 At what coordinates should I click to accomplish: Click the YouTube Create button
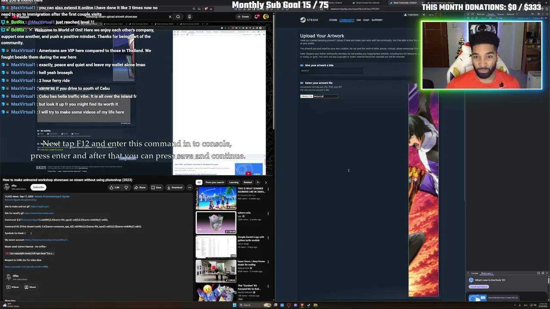click(x=243, y=17)
